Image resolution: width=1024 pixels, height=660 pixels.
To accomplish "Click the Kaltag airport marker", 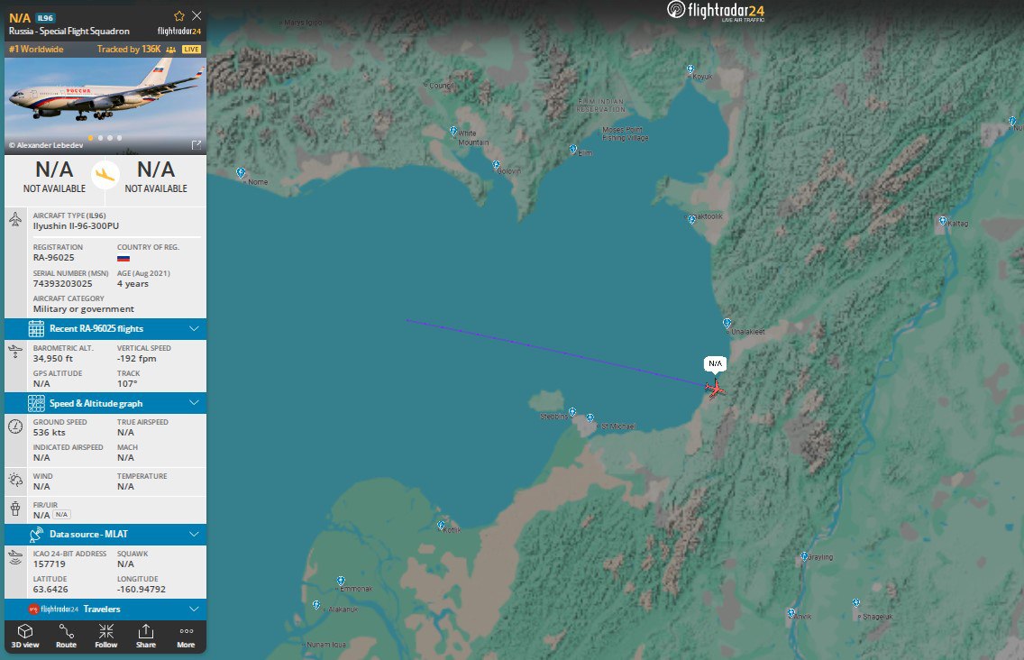I will [x=942, y=221].
